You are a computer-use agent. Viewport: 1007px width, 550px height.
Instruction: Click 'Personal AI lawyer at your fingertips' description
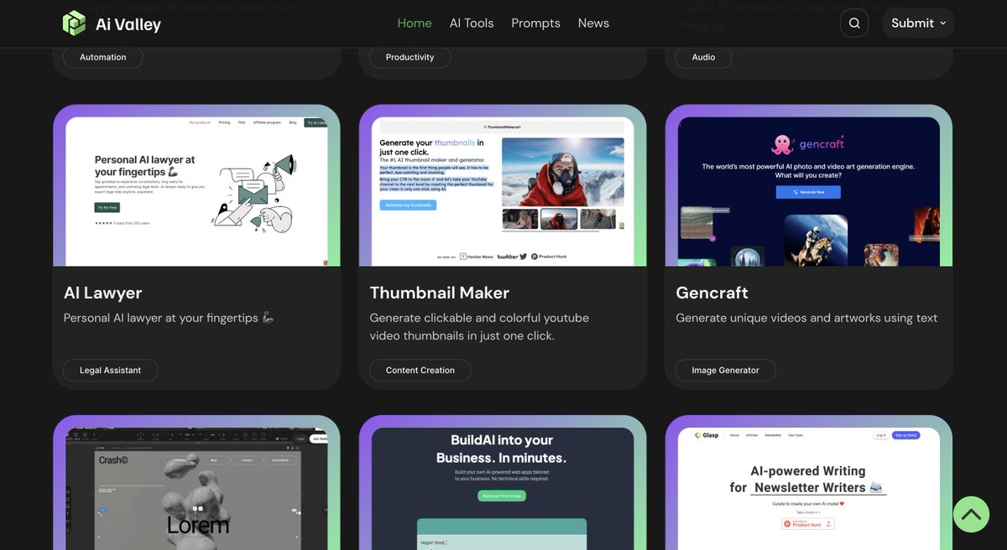tap(169, 318)
